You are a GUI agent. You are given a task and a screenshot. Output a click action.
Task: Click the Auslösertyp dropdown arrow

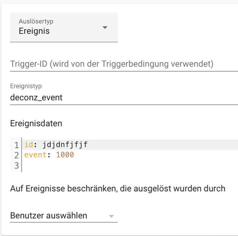coord(105,28)
